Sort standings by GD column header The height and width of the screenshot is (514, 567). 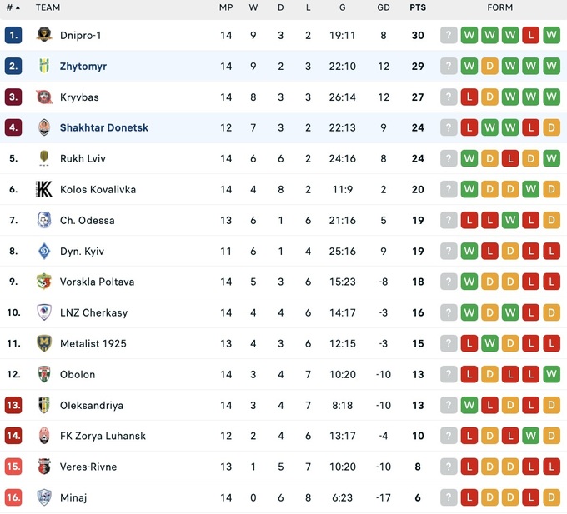coord(384,7)
